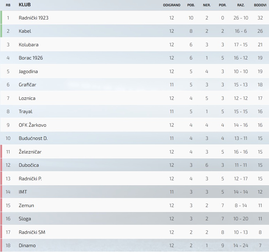The width and height of the screenshot is (269, 252).
Task: Click the ODIGRANO column header
Action: [172, 5]
